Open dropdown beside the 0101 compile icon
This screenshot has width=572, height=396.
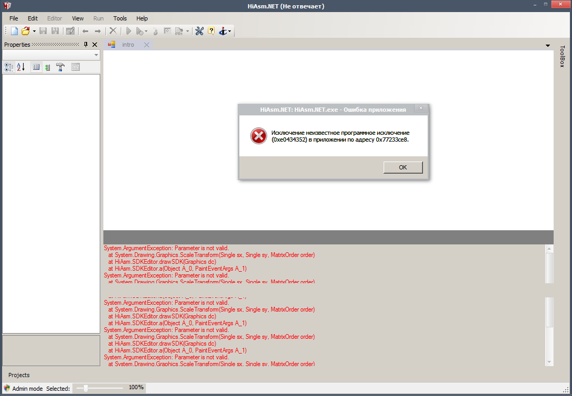point(187,31)
